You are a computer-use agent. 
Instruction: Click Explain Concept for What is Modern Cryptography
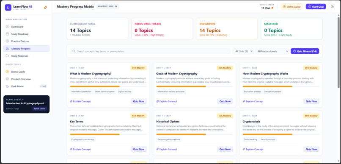tap(80, 101)
